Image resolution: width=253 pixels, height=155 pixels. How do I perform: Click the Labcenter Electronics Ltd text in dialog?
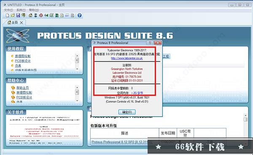tap(127, 73)
